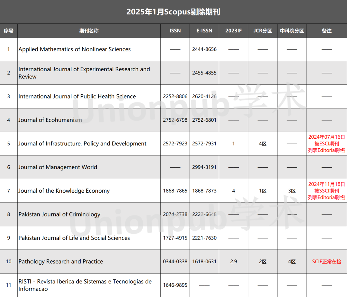Click the red 2024年11月18日 SSCI remark

[327, 191]
